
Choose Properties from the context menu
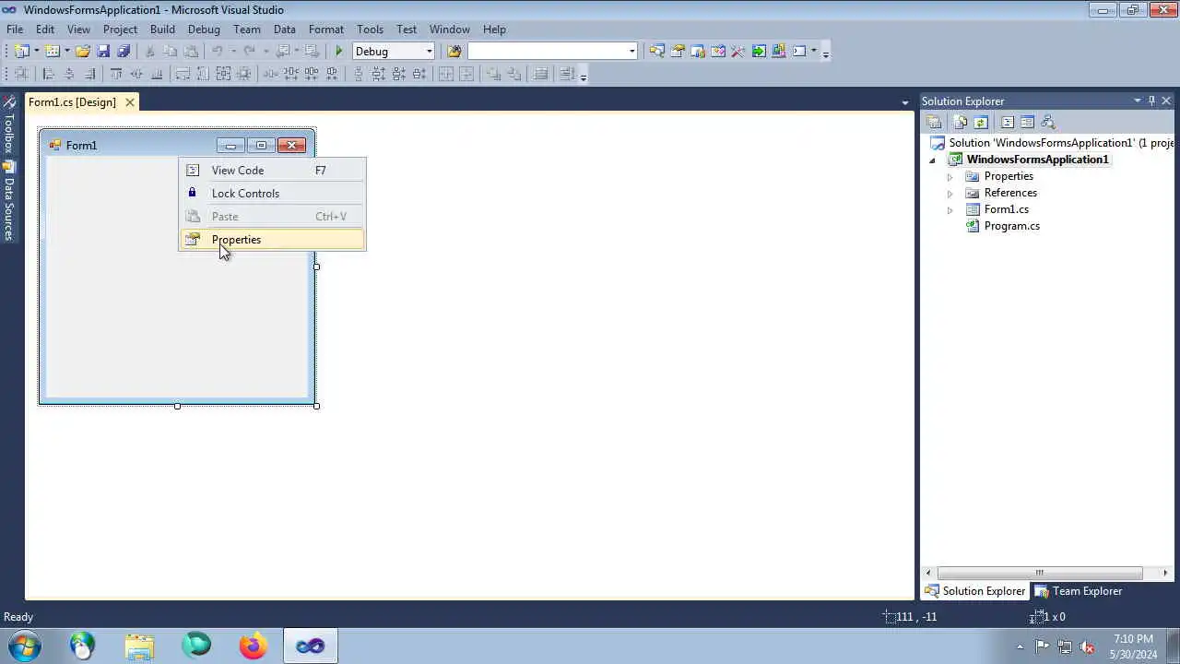click(x=272, y=240)
